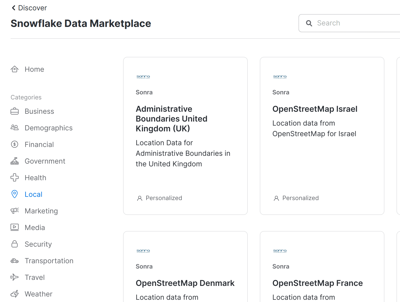This screenshot has width=400, height=302.
Task: Click Sonra logo on UK Boundaries card
Action: [x=143, y=77]
